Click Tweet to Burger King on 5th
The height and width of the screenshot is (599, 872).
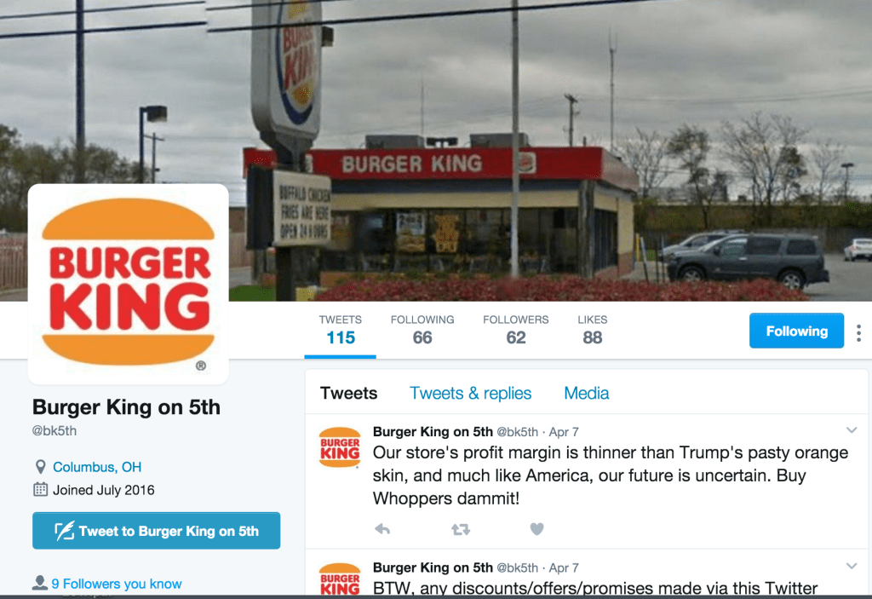tap(157, 531)
